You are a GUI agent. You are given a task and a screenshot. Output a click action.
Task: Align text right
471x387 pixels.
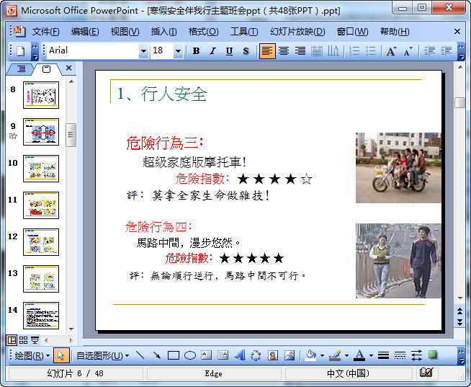click(300, 51)
